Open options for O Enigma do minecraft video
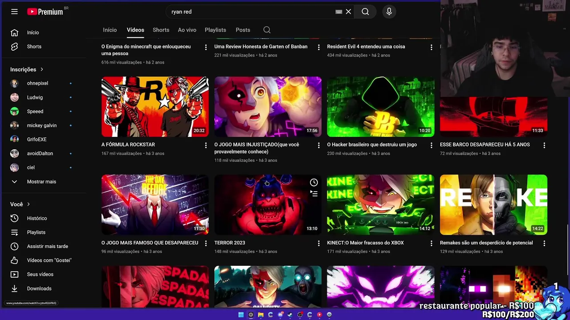The image size is (570, 320). pos(205,47)
